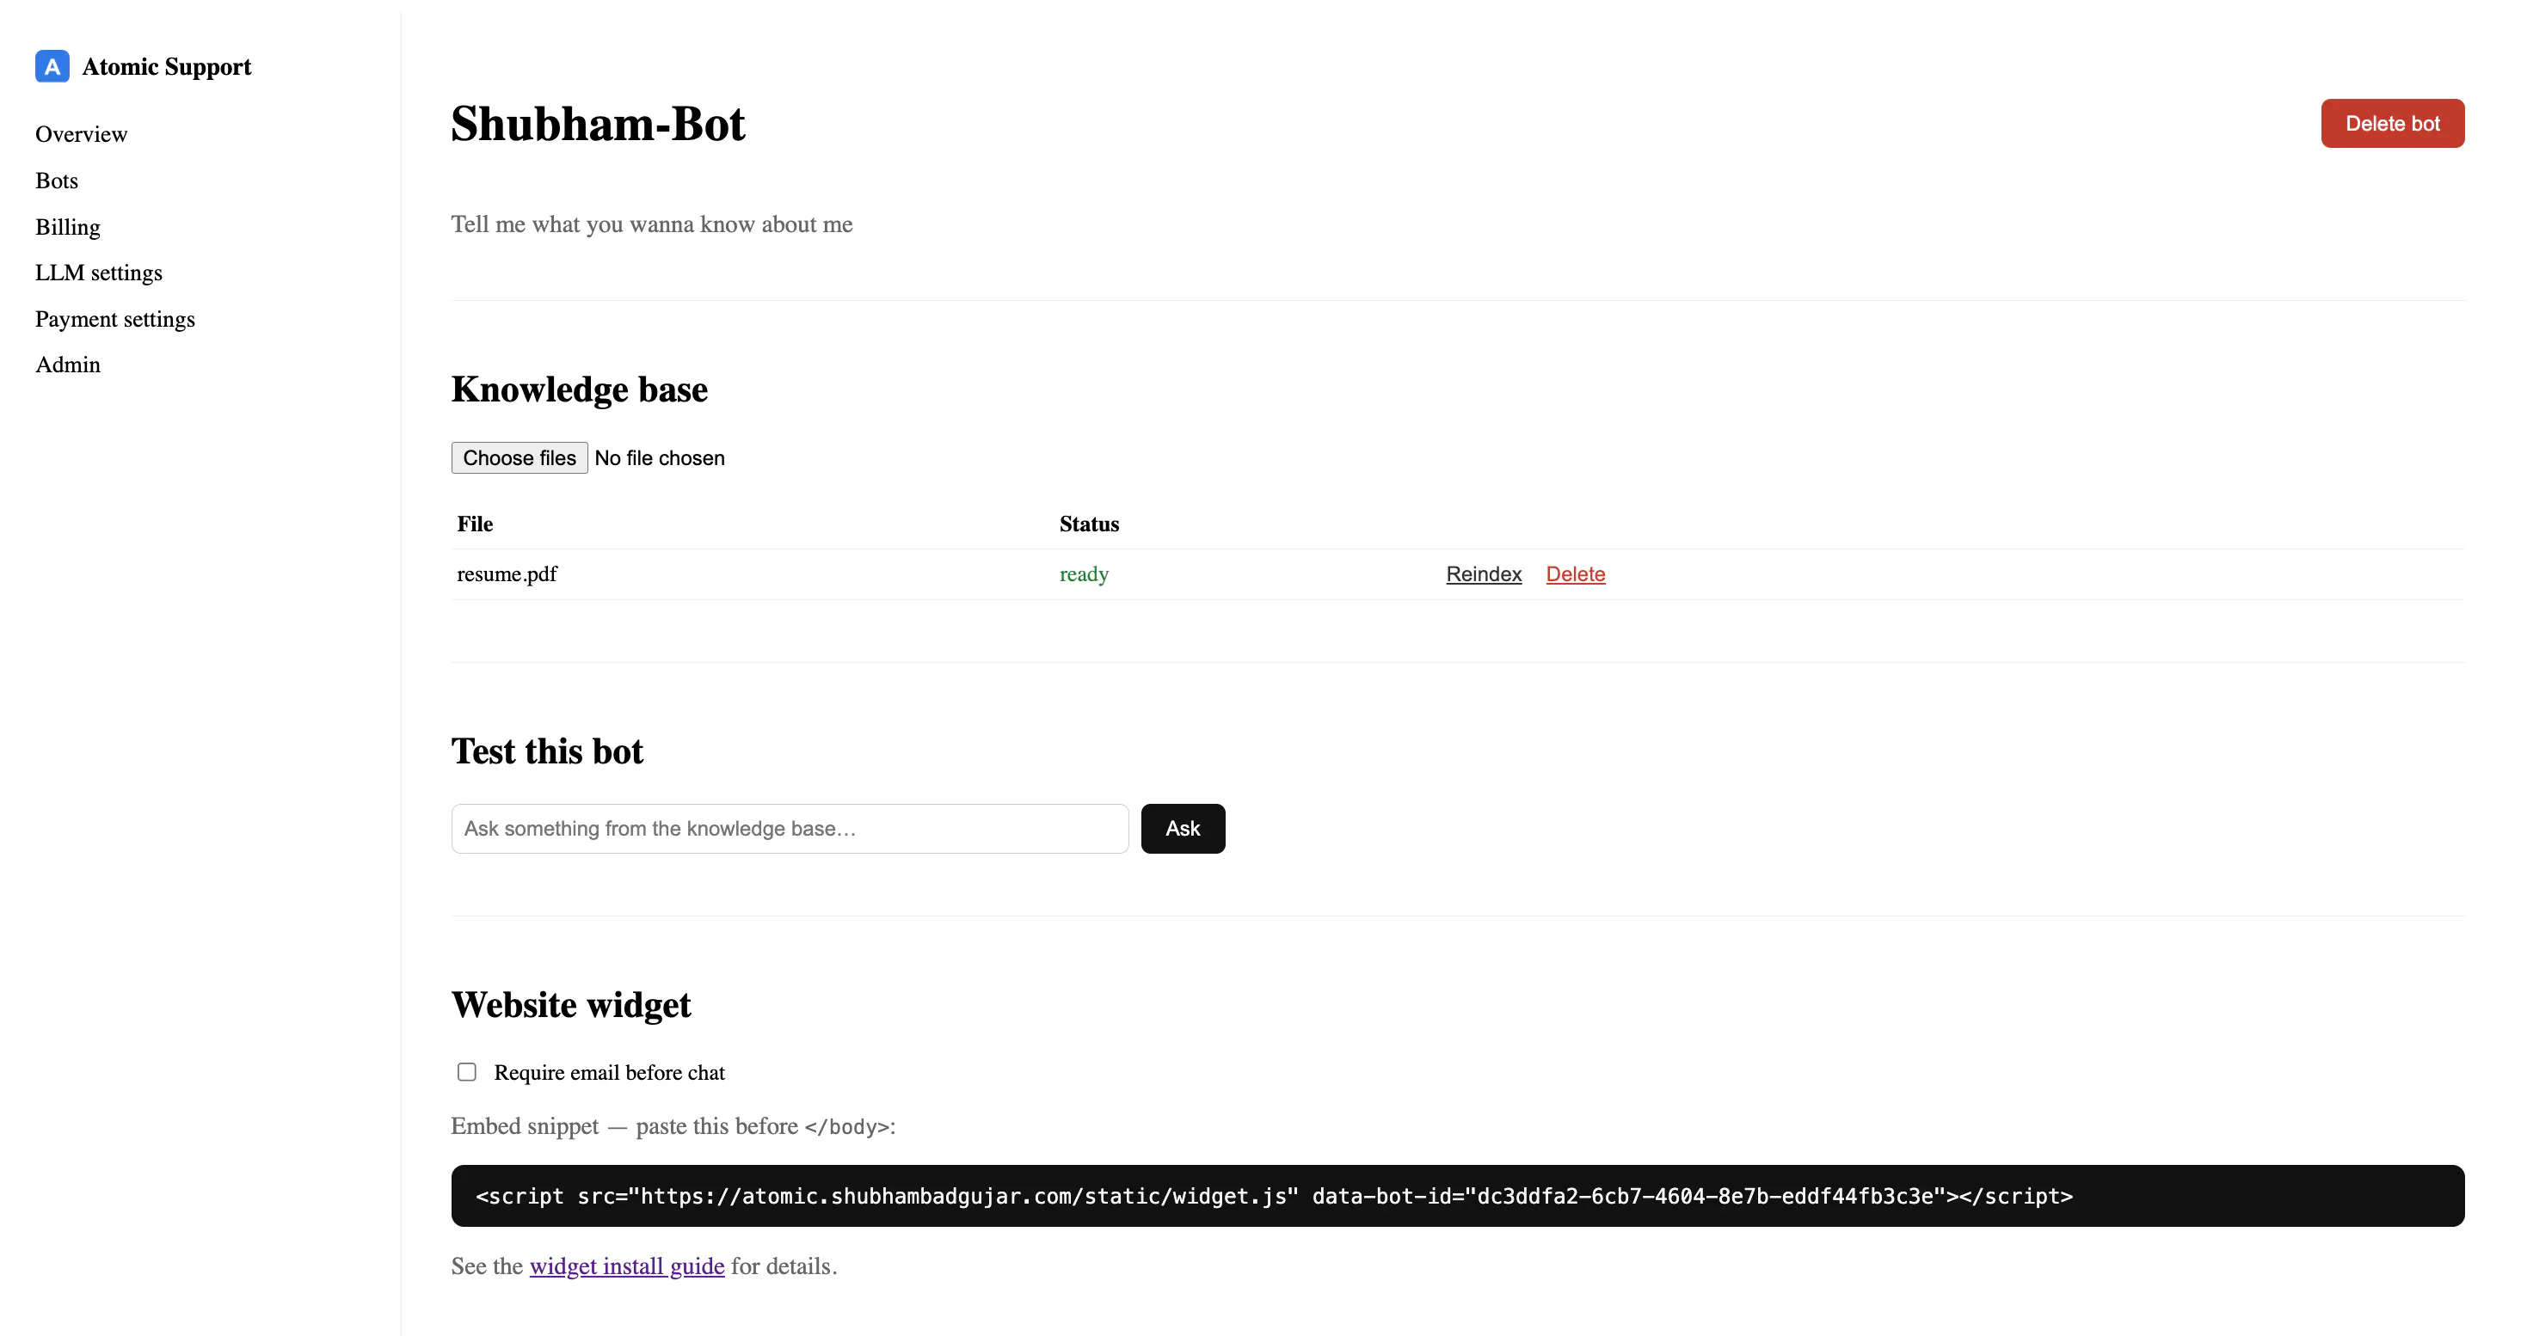Screen dimensions: 2527x1336
Task: Open the Bots page
Action: tap(57, 181)
